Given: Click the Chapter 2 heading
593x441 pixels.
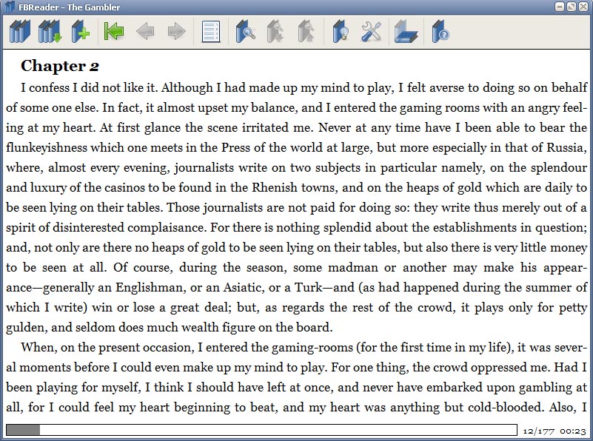Looking at the screenshot, I should click(60, 66).
